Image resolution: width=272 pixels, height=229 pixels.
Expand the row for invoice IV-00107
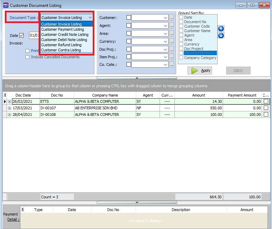pyautogui.click(x=9, y=108)
